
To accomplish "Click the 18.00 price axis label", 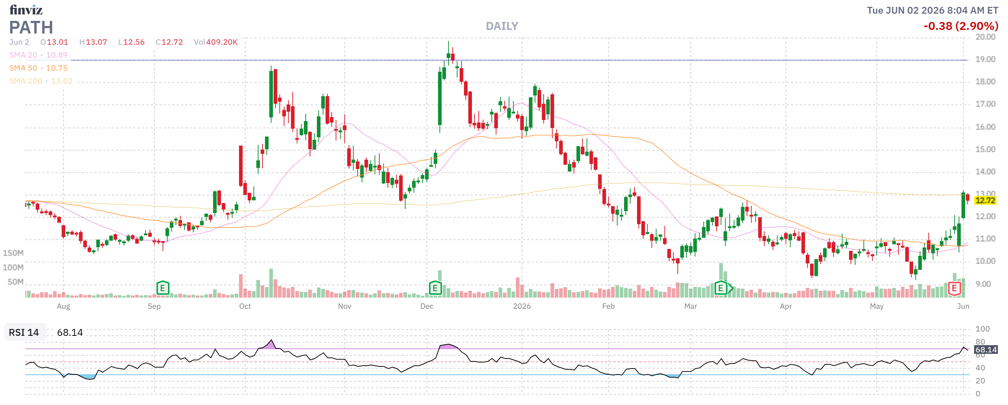I will coord(985,82).
